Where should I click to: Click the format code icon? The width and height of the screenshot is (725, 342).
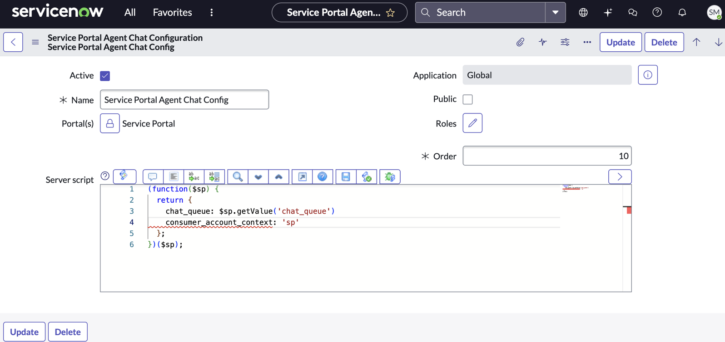(x=174, y=176)
